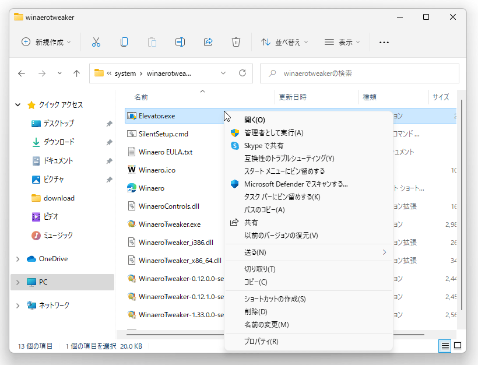Click the Cut scissors icon in toolbar
Viewport: 478px width, 365px height.
[x=96, y=42]
